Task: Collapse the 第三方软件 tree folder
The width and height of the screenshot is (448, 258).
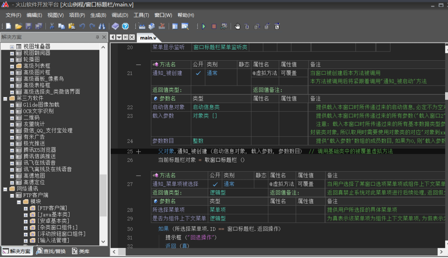Action: (x=5, y=98)
